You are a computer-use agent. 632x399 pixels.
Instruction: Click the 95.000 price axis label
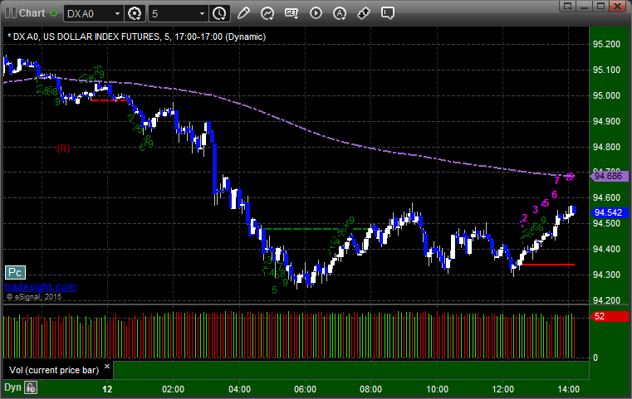[606, 96]
